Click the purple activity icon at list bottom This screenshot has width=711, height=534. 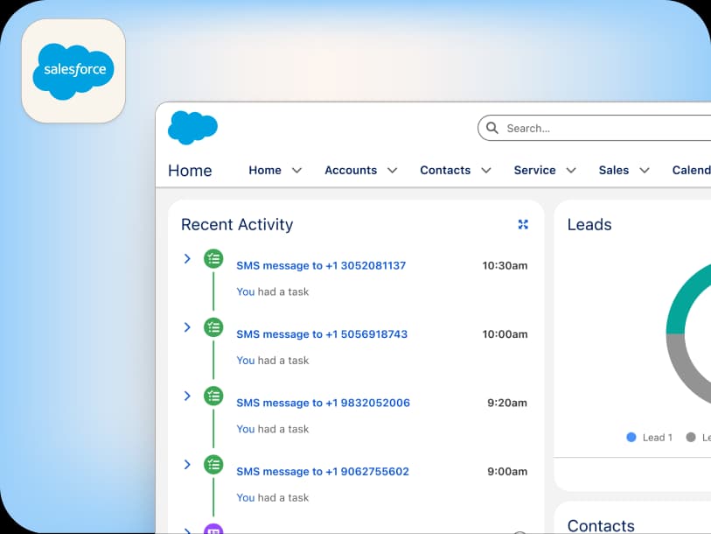[213, 530]
